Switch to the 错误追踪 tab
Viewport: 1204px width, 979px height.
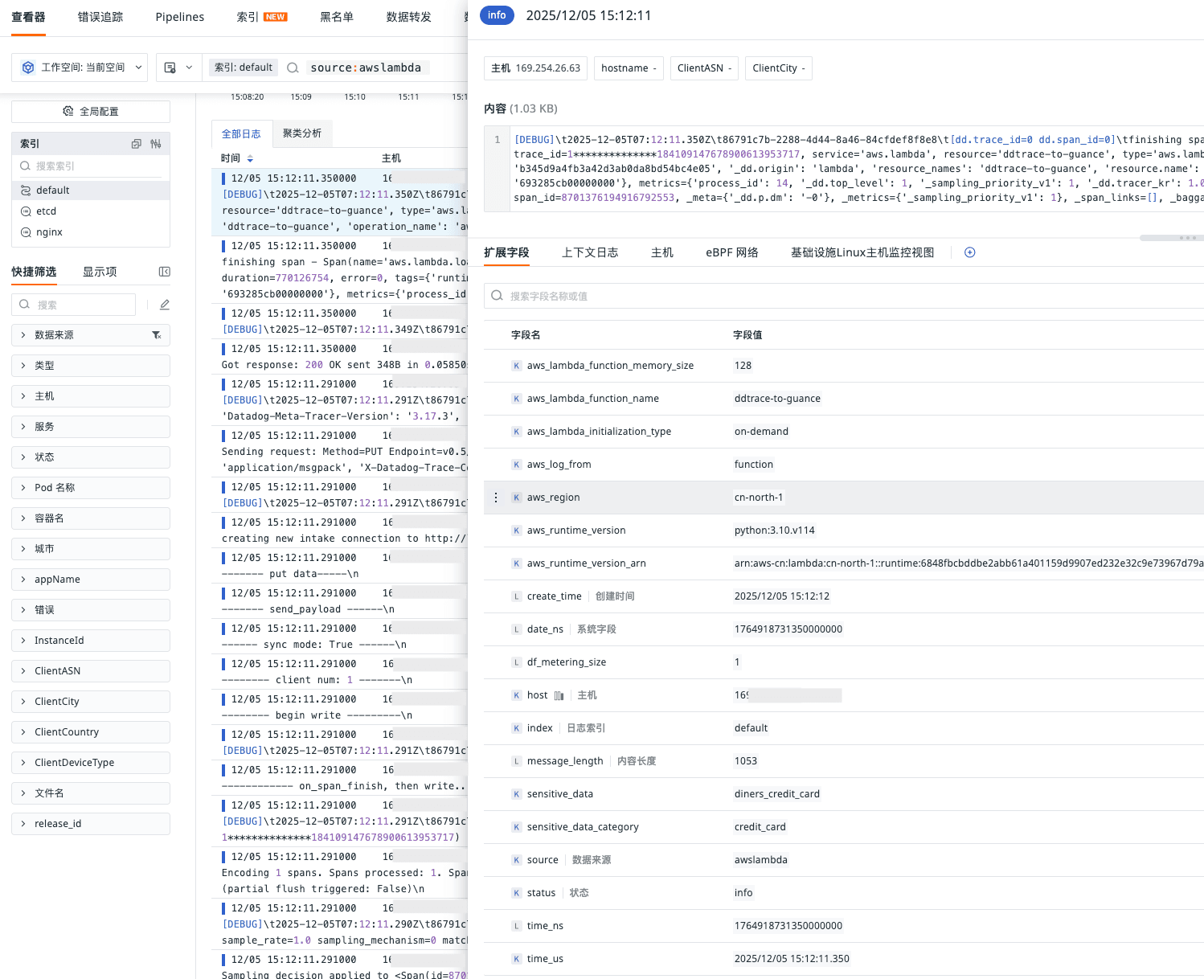[x=100, y=16]
